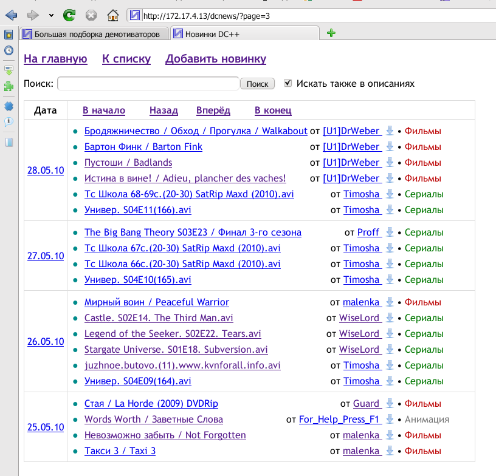
Task: Open new tab with green plus
Action: click(331, 33)
